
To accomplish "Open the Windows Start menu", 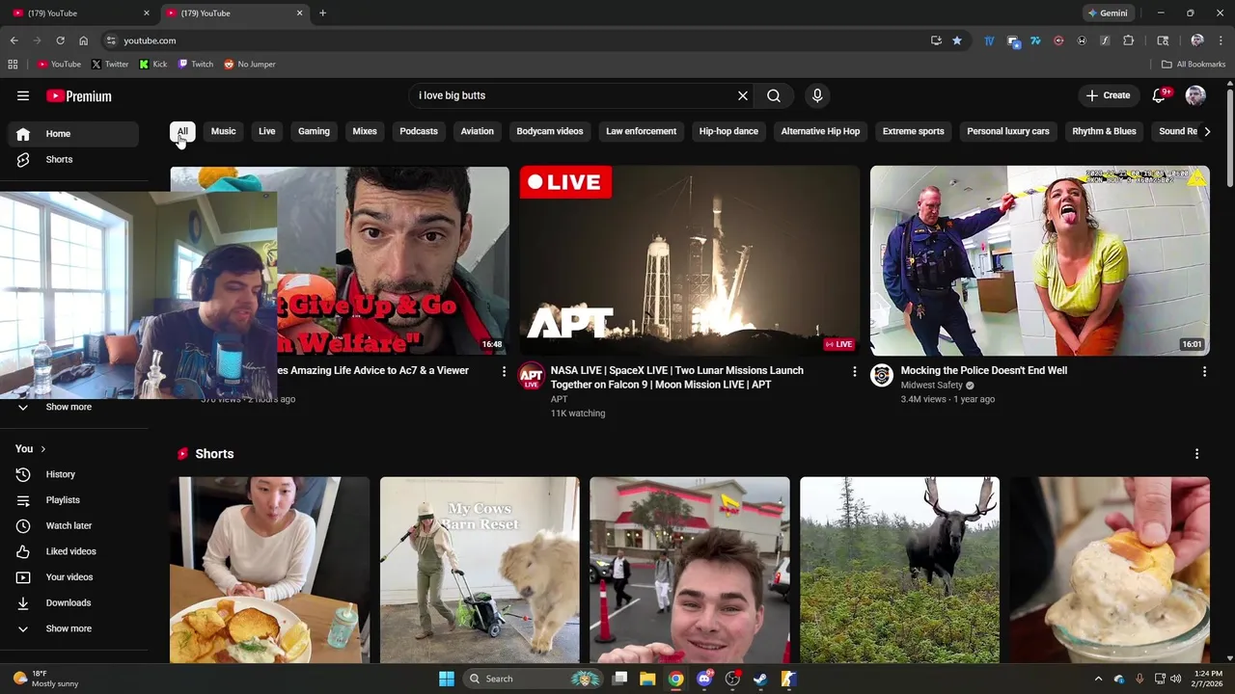I will pos(447,679).
